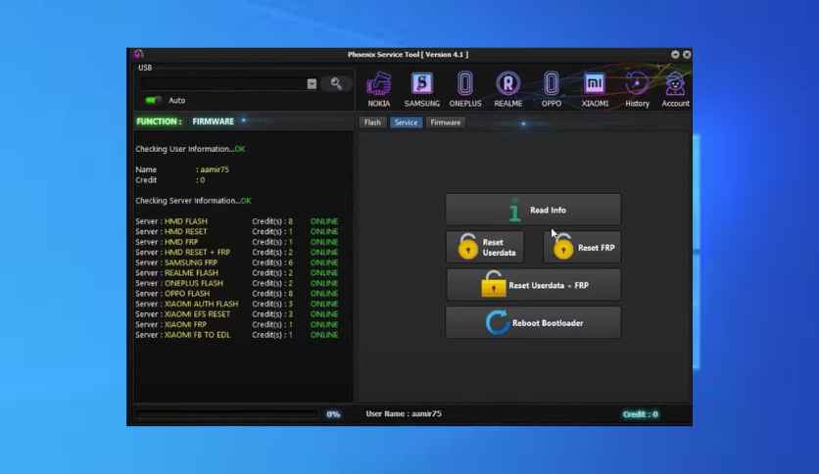Click the Read Info button
The width and height of the screenshot is (819, 474).
[x=533, y=210]
